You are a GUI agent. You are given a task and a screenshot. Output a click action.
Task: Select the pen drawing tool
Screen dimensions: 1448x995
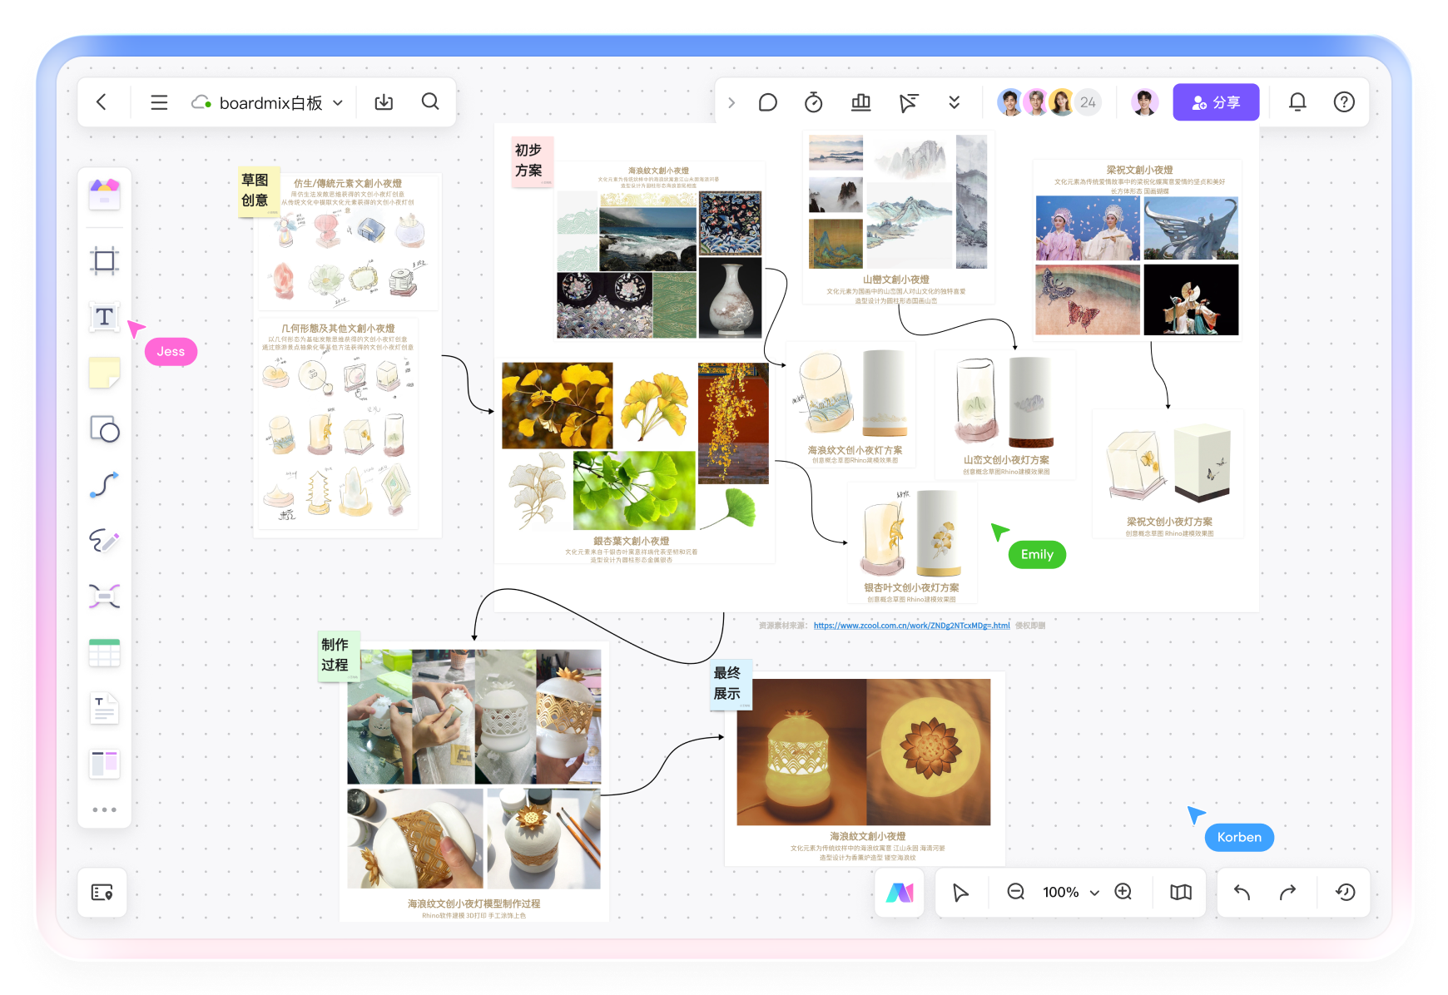click(104, 541)
